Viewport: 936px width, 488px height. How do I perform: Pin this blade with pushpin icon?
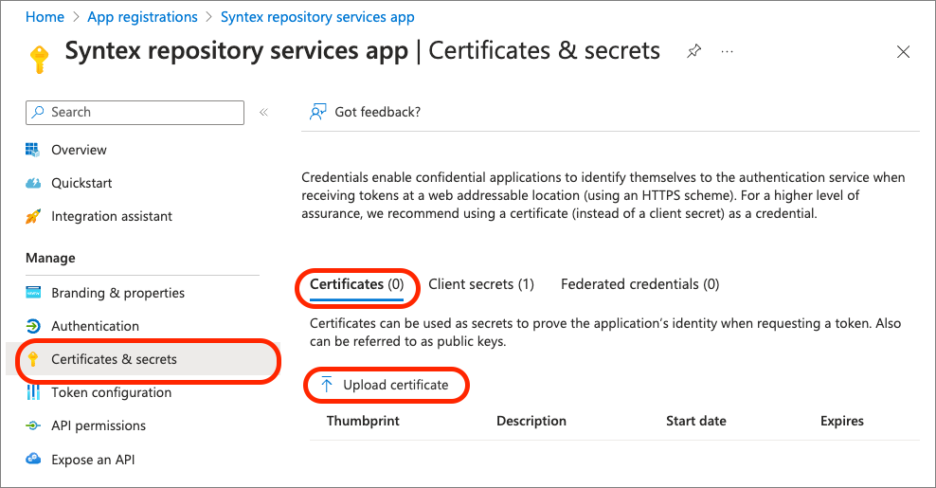pyautogui.click(x=693, y=51)
